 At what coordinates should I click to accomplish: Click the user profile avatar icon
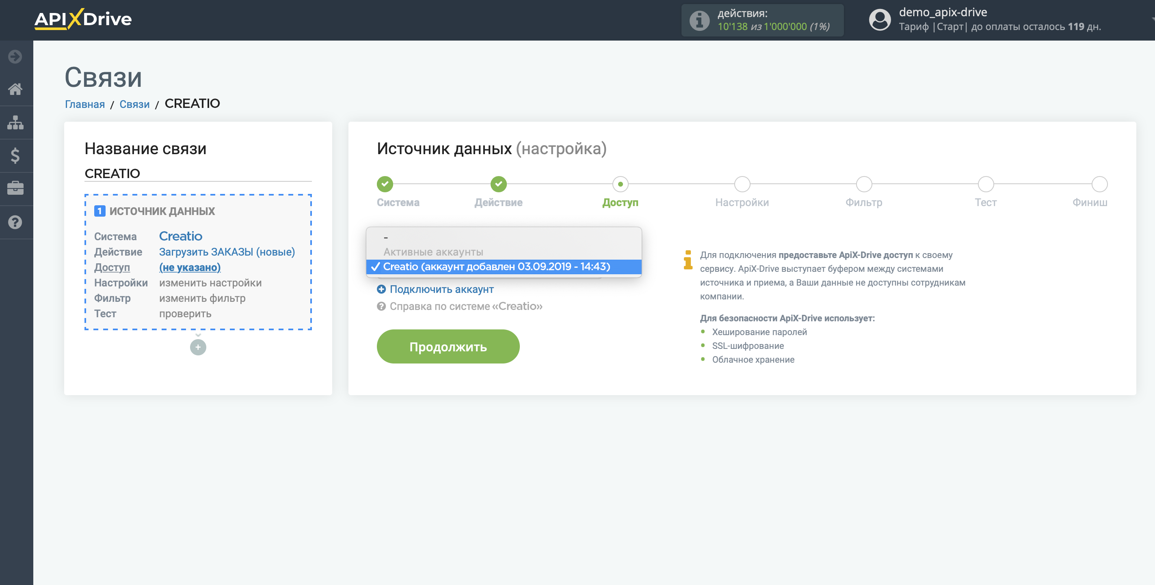click(x=880, y=20)
